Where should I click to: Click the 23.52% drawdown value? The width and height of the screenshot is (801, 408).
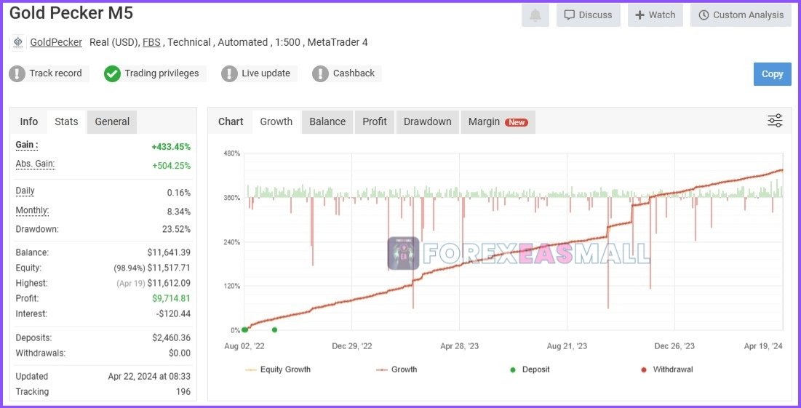176,229
